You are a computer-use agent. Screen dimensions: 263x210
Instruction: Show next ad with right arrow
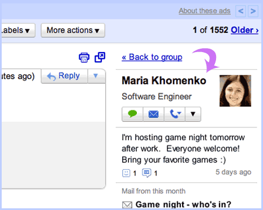pos(253,11)
